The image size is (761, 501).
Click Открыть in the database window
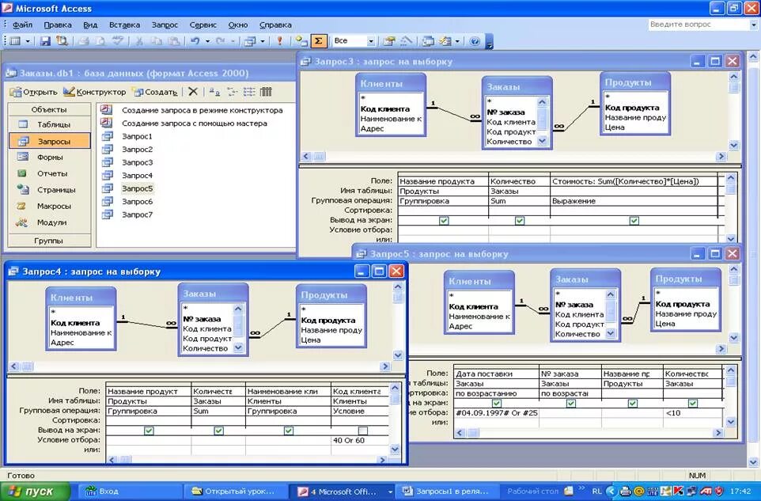point(33,91)
